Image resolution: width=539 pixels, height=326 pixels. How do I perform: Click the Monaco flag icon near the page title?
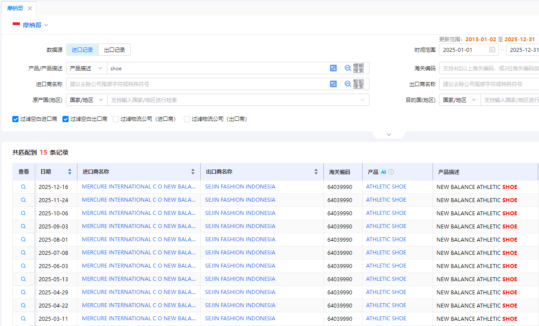[15, 25]
